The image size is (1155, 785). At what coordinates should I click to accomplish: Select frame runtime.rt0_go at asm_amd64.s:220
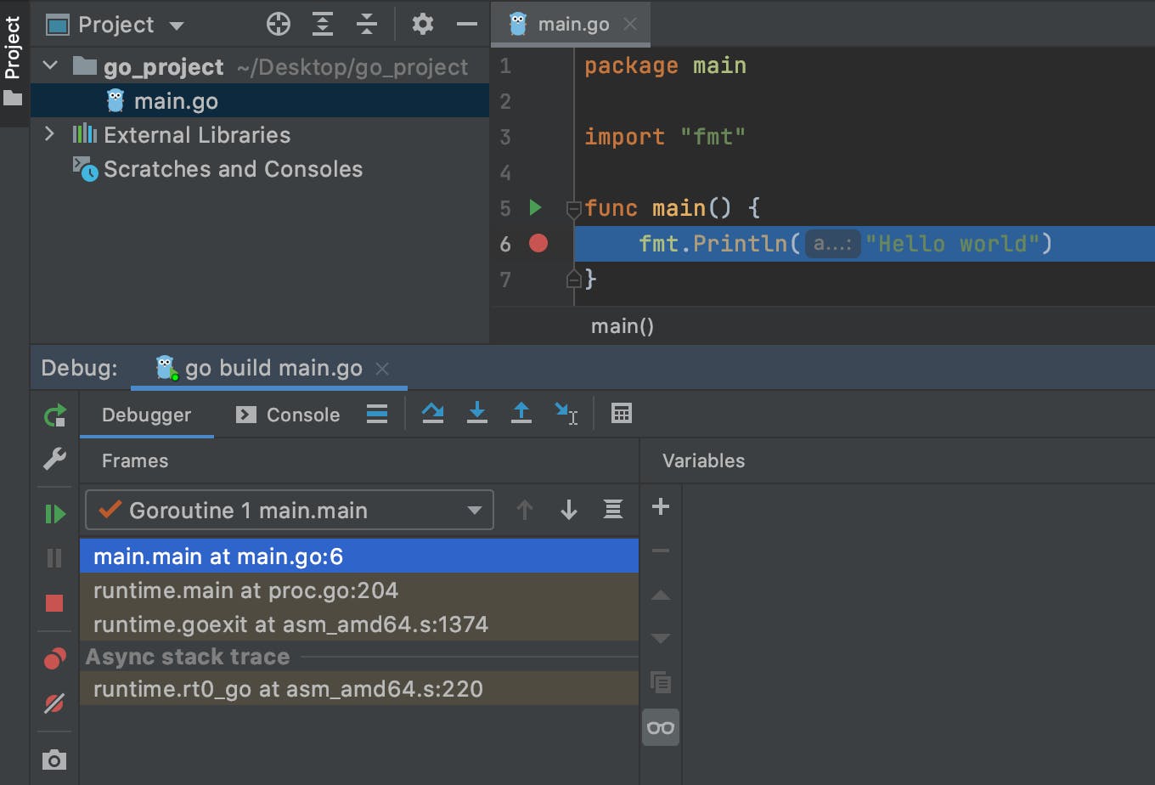click(359, 689)
